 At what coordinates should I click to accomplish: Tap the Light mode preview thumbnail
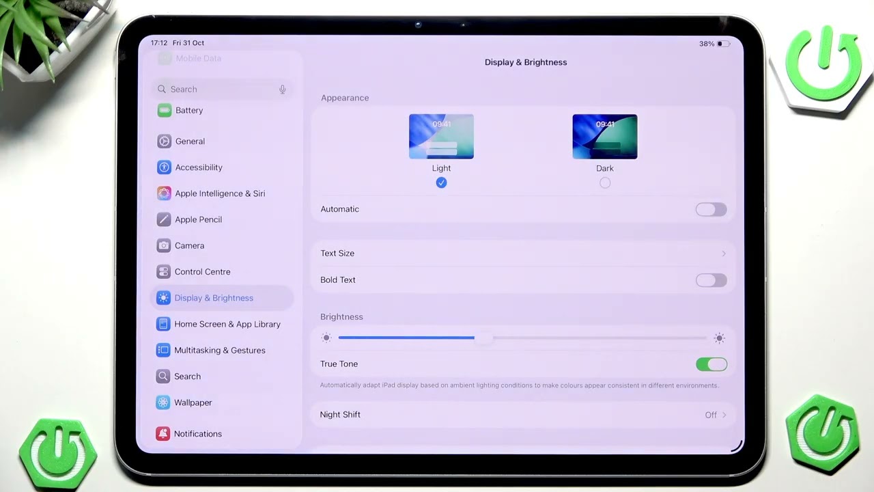click(x=441, y=137)
